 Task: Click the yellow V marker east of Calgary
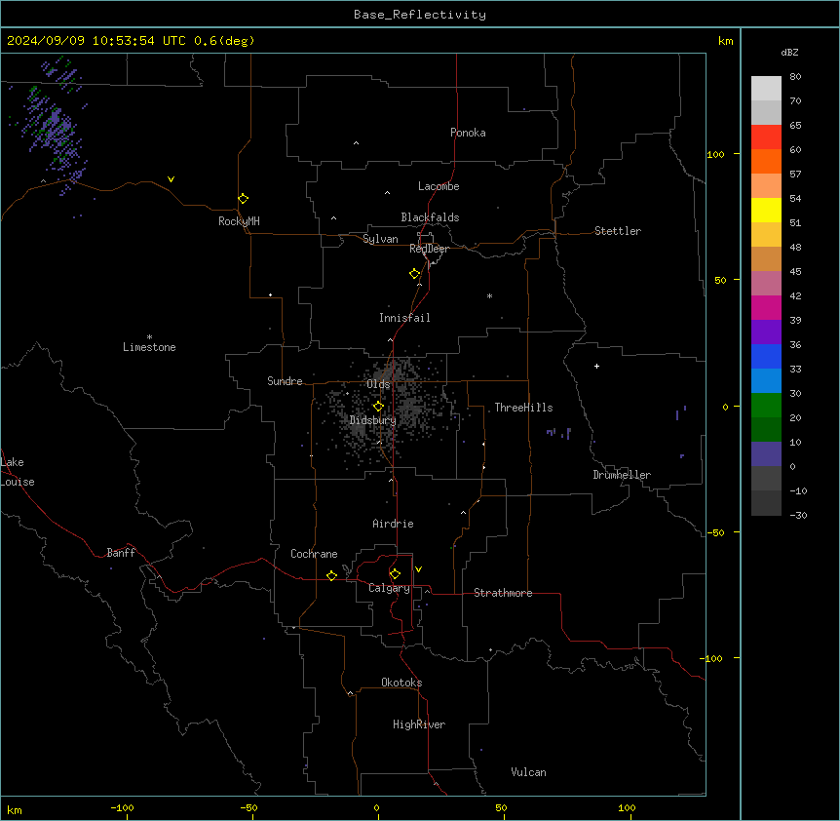tap(418, 569)
